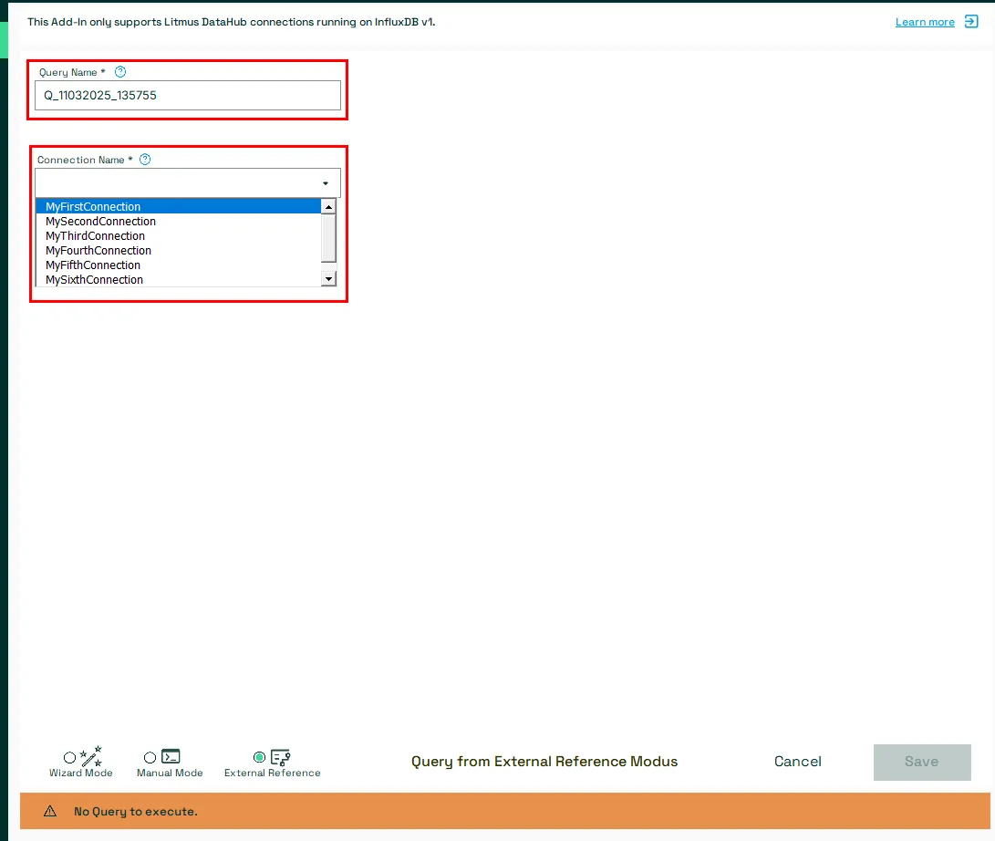995x841 pixels.
Task: Click the connection list scroll down arrow
Action: point(328,278)
